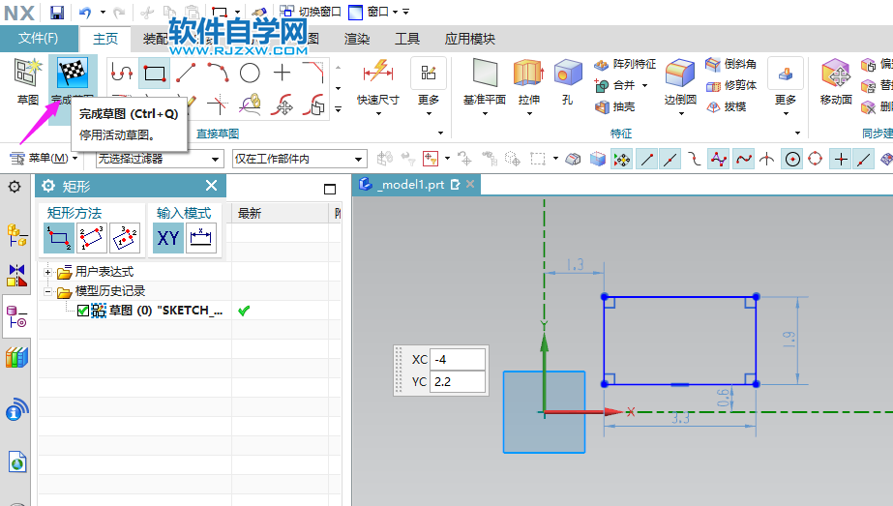Select the Line sketch tool

186,73
